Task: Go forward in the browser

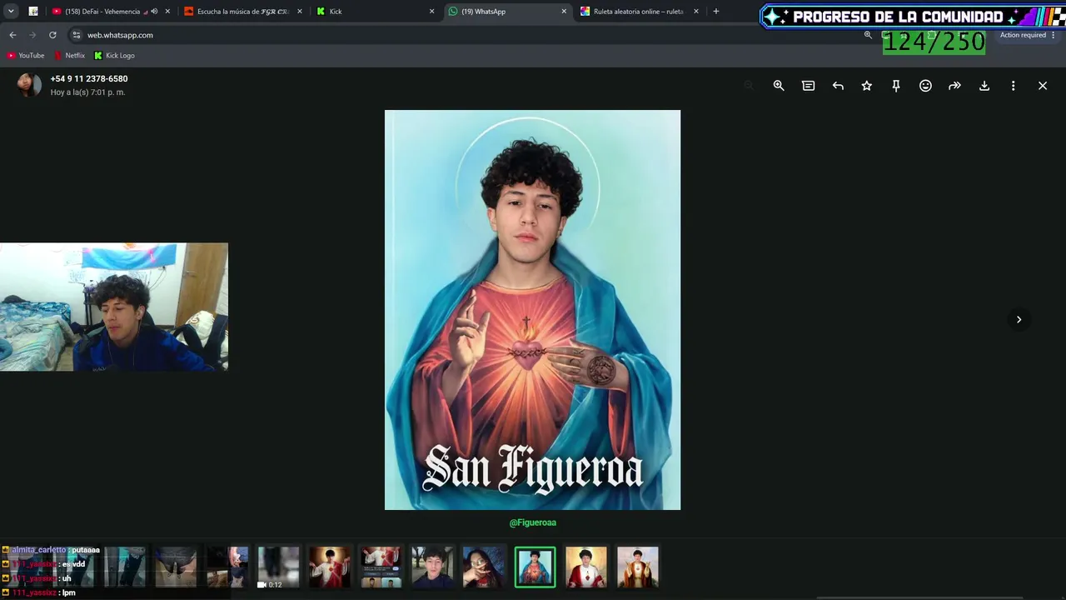Action: 32,35
